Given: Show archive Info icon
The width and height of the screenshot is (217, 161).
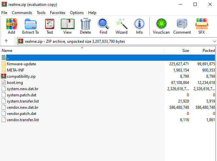Looking at the screenshot, I should click(x=139, y=24).
